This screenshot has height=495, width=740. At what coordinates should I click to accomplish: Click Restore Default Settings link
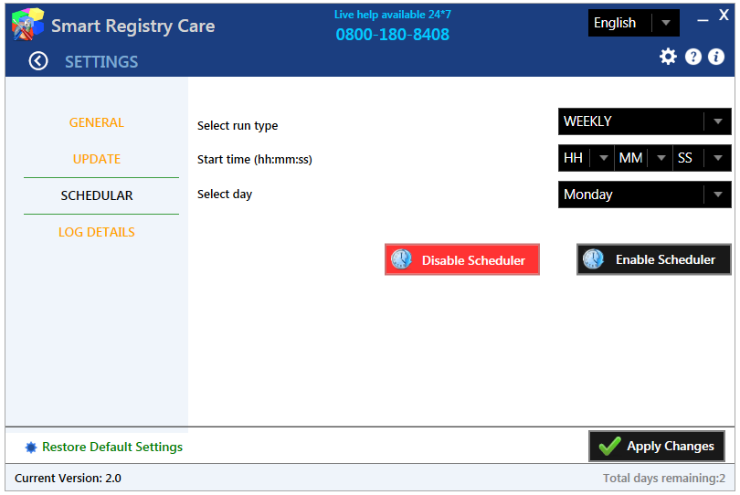[112, 447]
